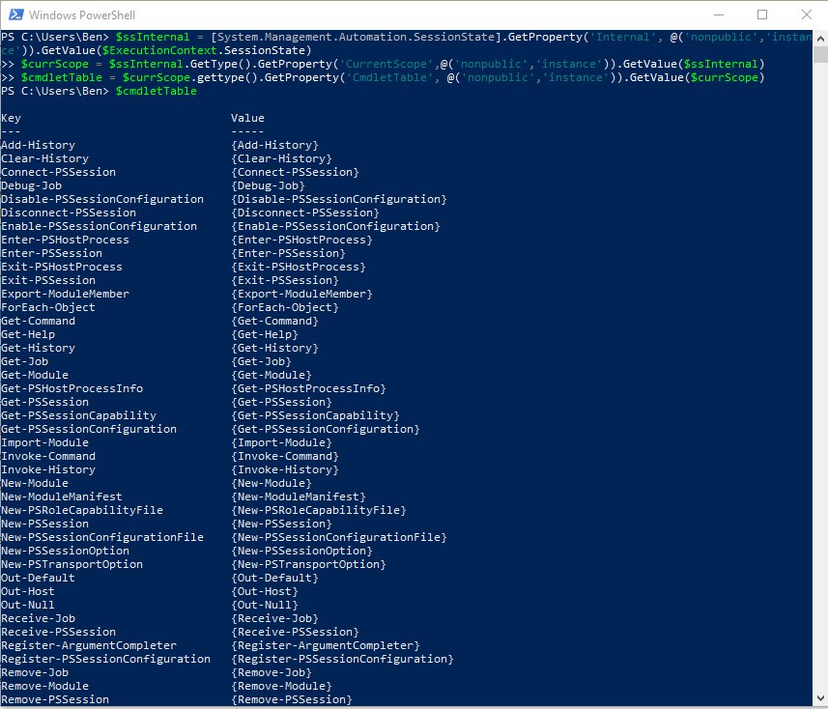Click the '{Import-Module}' value entry
The width and height of the screenshot is (828, 709).
[282, 442]
